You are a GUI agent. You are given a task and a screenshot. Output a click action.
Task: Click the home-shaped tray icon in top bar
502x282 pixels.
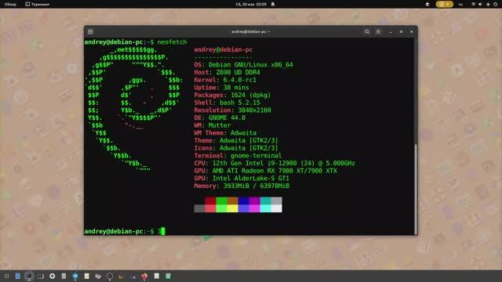pyautogui.click(x=427, y=4)
